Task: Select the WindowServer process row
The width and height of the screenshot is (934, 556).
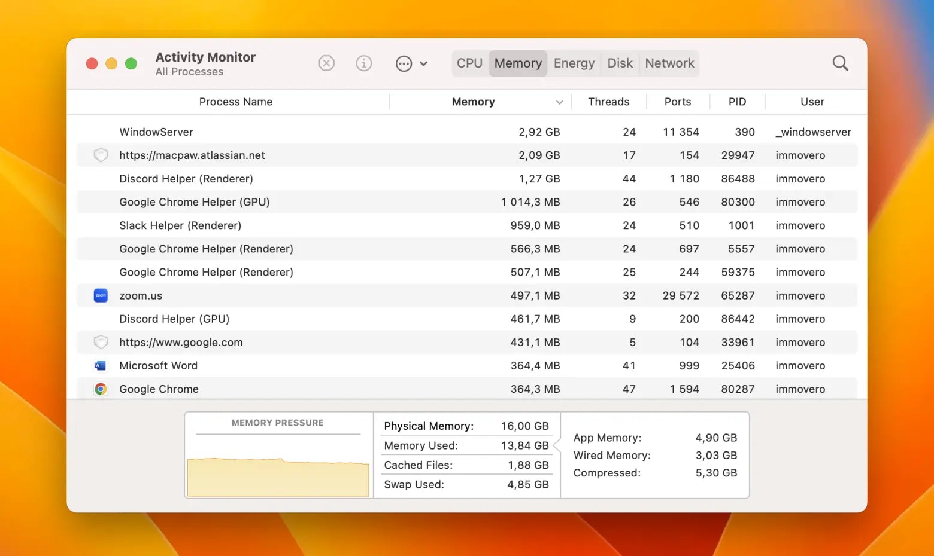Action: (467, 132)
